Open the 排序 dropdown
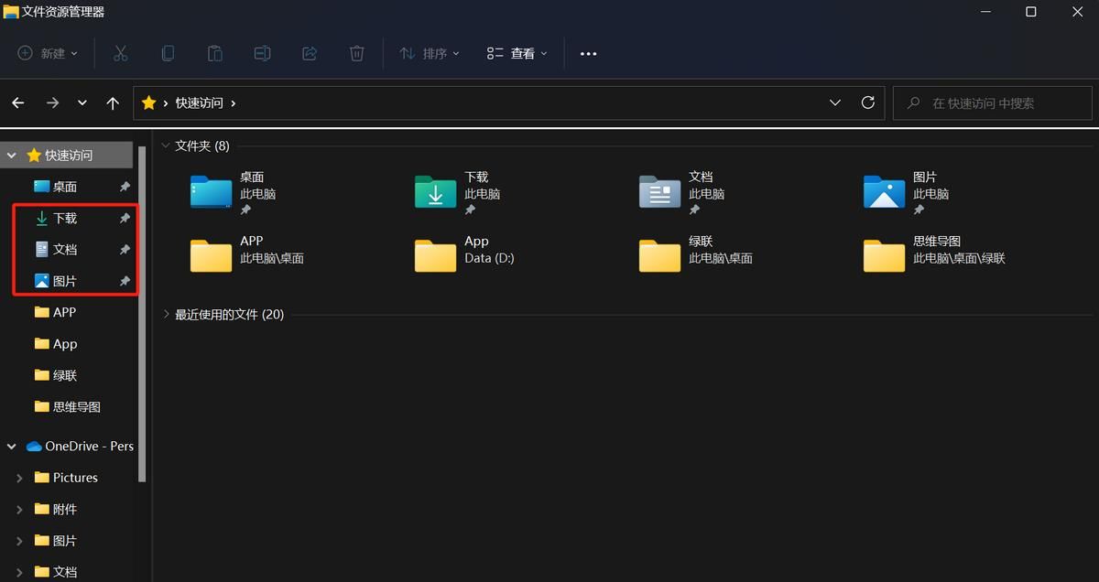The height and width of the screenshot is (582, 1099). pyautogui.click(x=429, y=53)
